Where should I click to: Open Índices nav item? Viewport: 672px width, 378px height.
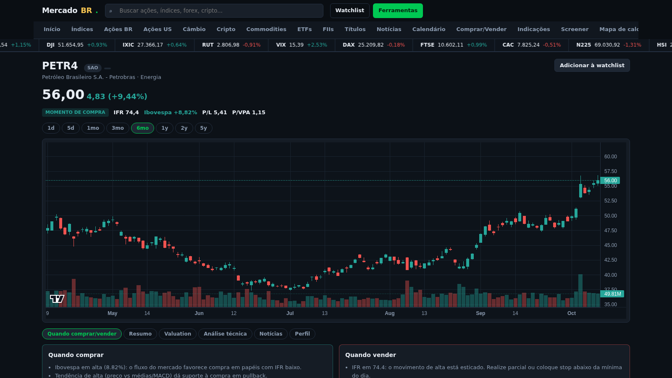click(x=82, y=29)
